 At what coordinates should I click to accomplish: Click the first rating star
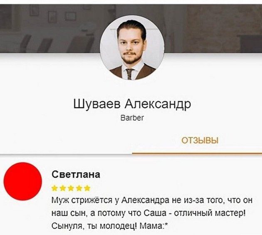tap(54, 188)
